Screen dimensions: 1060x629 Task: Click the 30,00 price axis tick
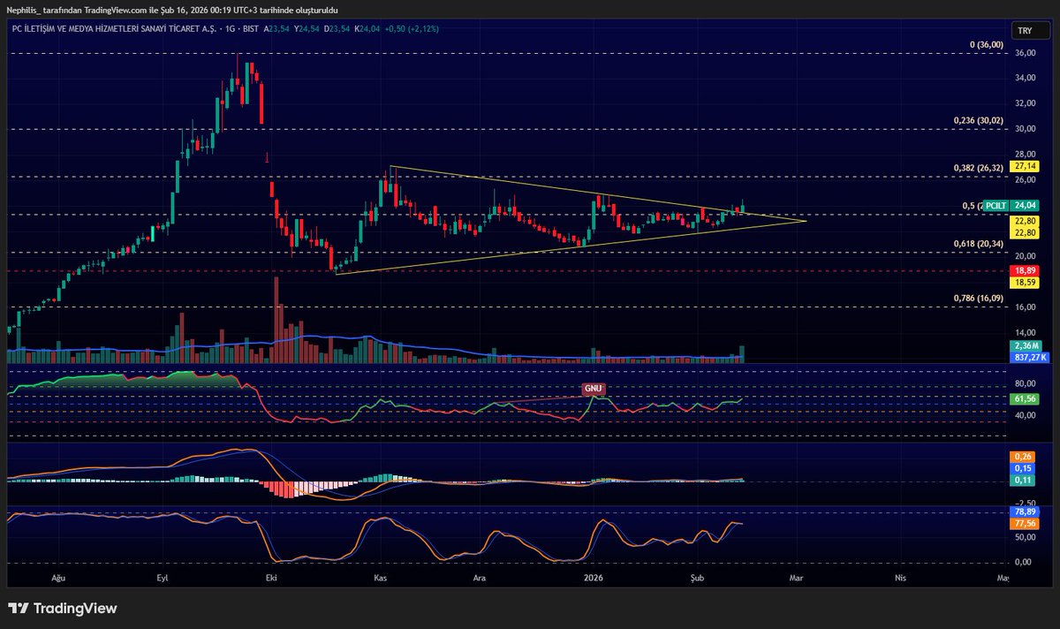(1025, 128)
